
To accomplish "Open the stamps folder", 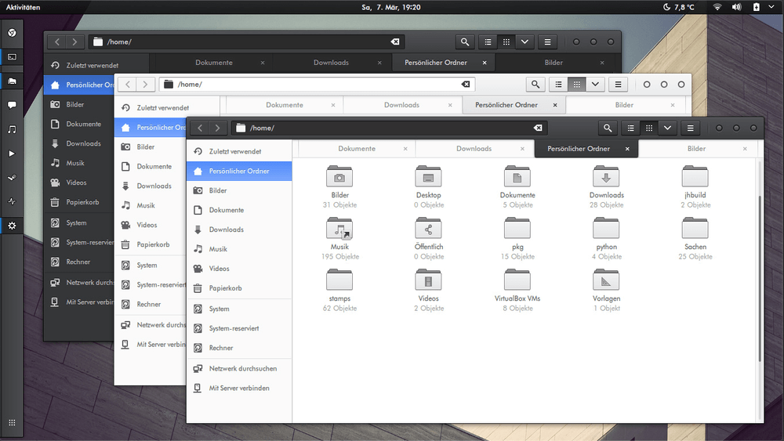I will (x=339, y=280).
